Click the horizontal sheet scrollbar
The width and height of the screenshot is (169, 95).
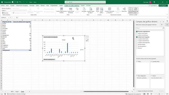106,92
